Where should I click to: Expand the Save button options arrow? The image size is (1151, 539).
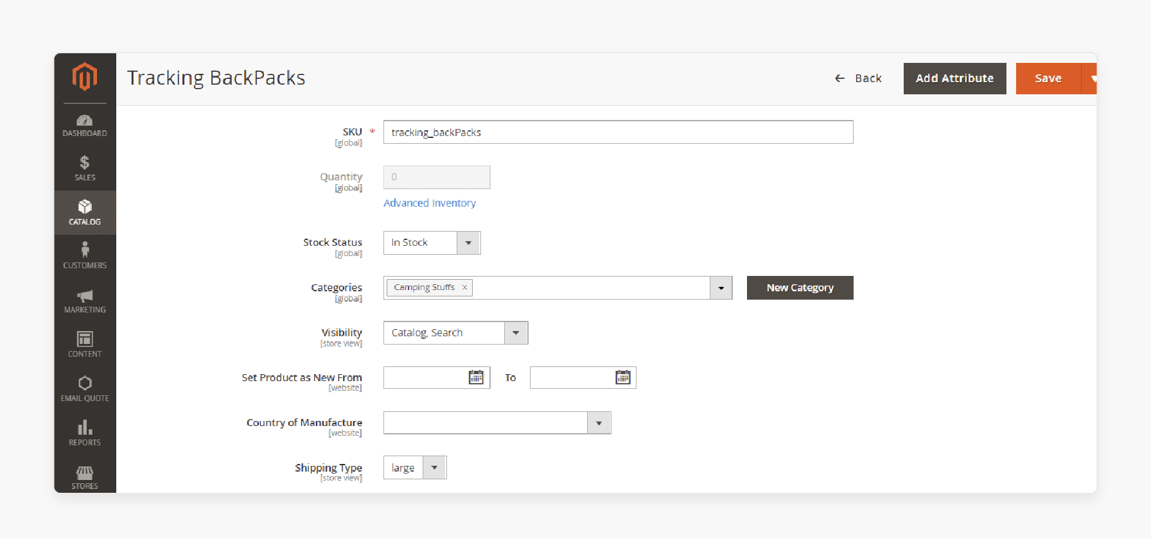(1090, 78)
